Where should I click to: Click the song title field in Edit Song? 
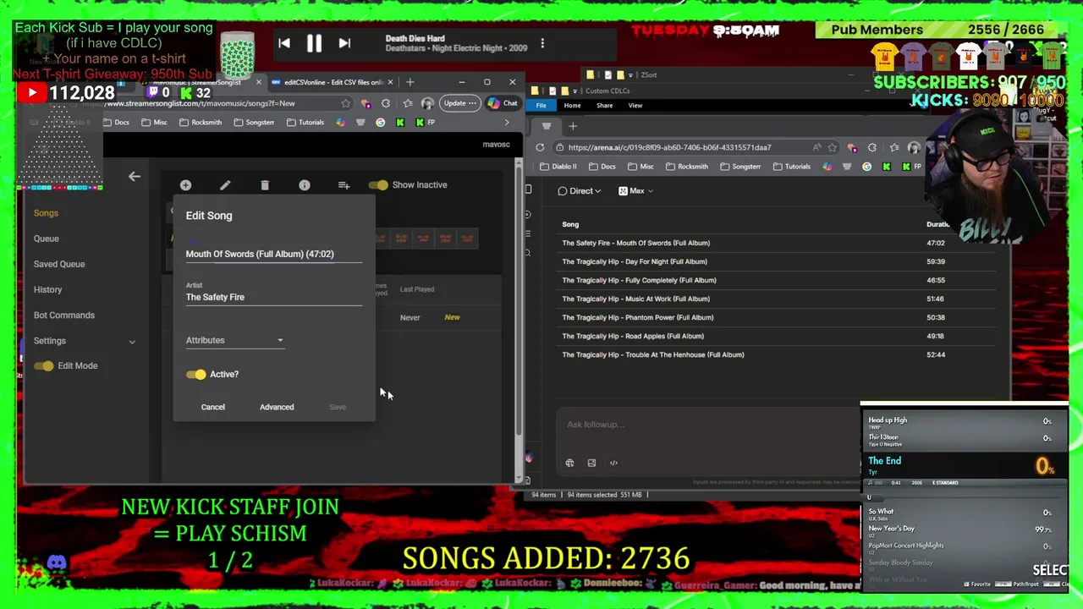tap(274, 254)
